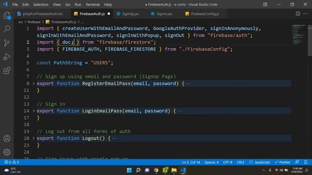The image size is (312, 175).
Task: Click the VS Code taskbar icon
Action: coord(183,170)
